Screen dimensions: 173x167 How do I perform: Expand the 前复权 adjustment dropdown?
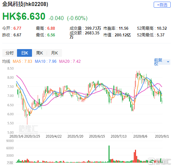[x=162, y=62]
